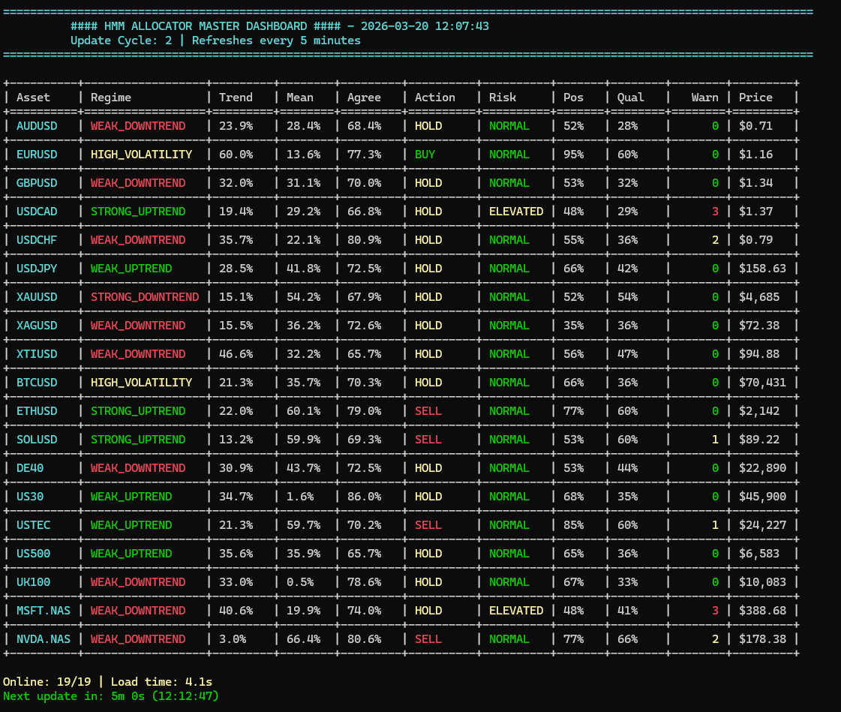
Task: Click the $178.38 NVDA.NAS price
Action: tap(762, 639)
